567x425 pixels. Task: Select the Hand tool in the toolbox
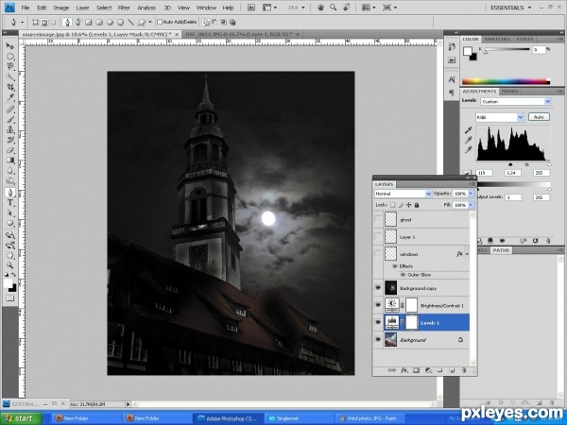(x=9, y=255)
